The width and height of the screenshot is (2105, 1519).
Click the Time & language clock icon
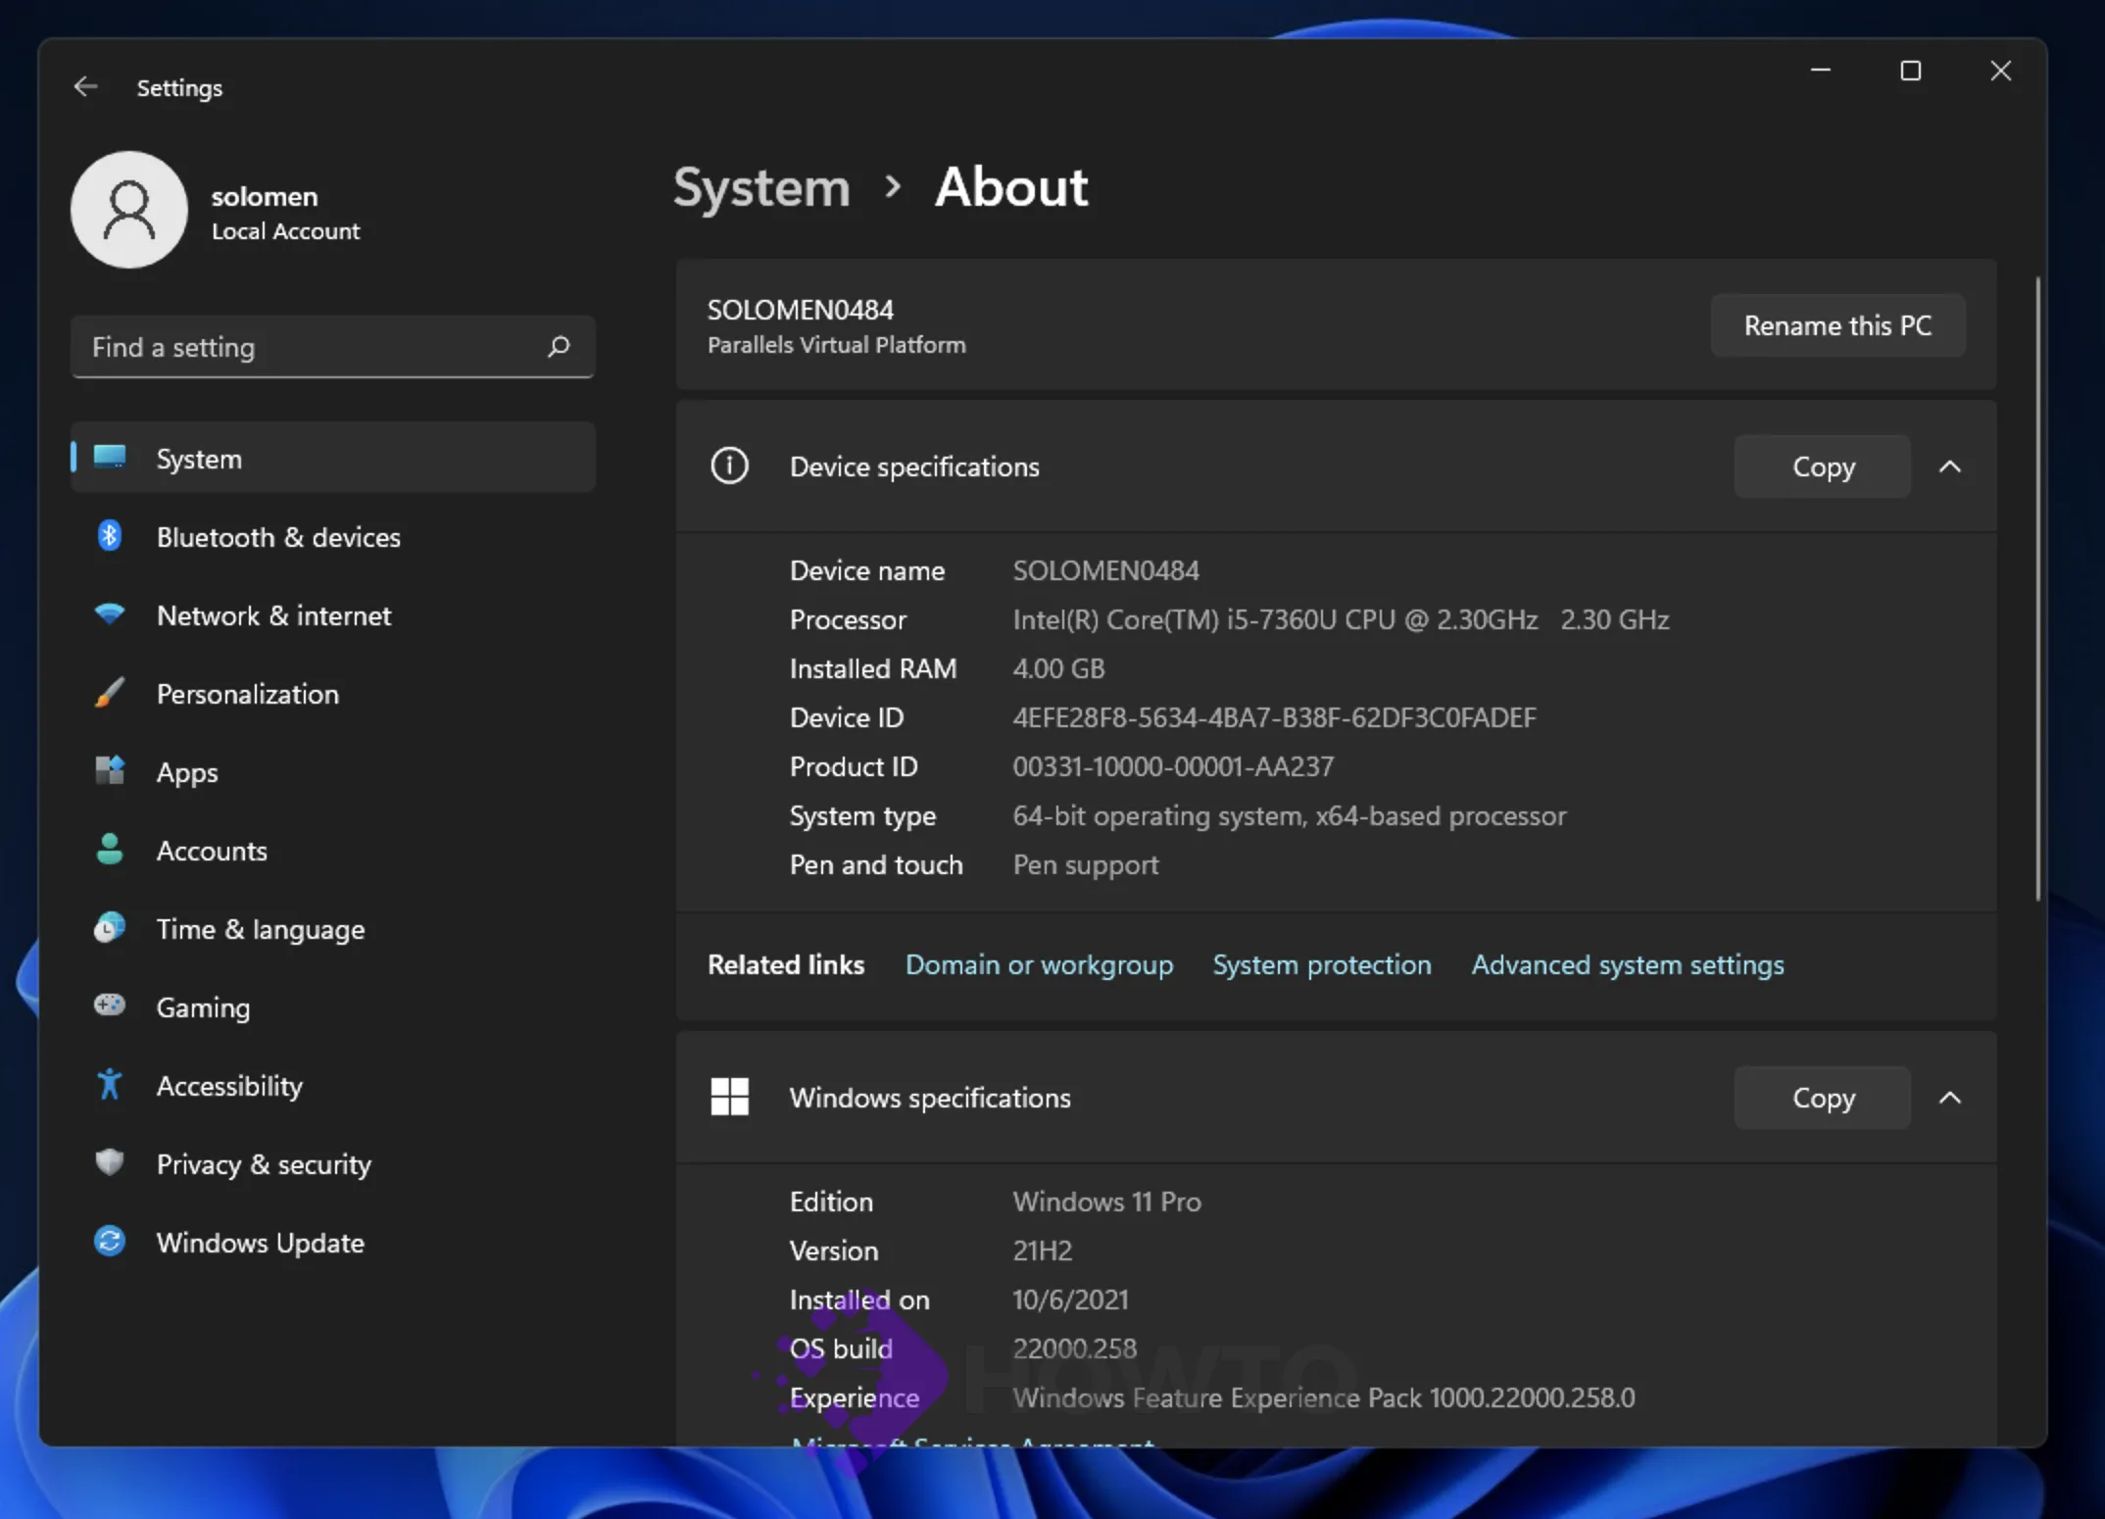pyautogui.click(x=110, y=927)
